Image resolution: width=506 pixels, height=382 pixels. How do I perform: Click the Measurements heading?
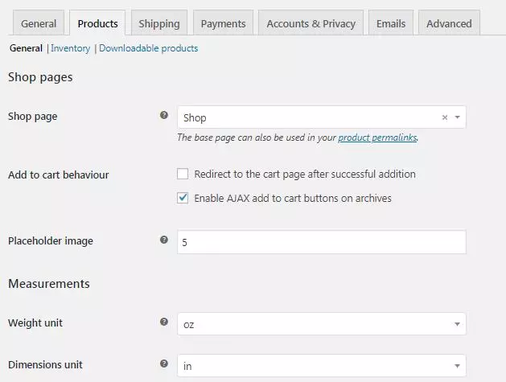pos(49,284)
